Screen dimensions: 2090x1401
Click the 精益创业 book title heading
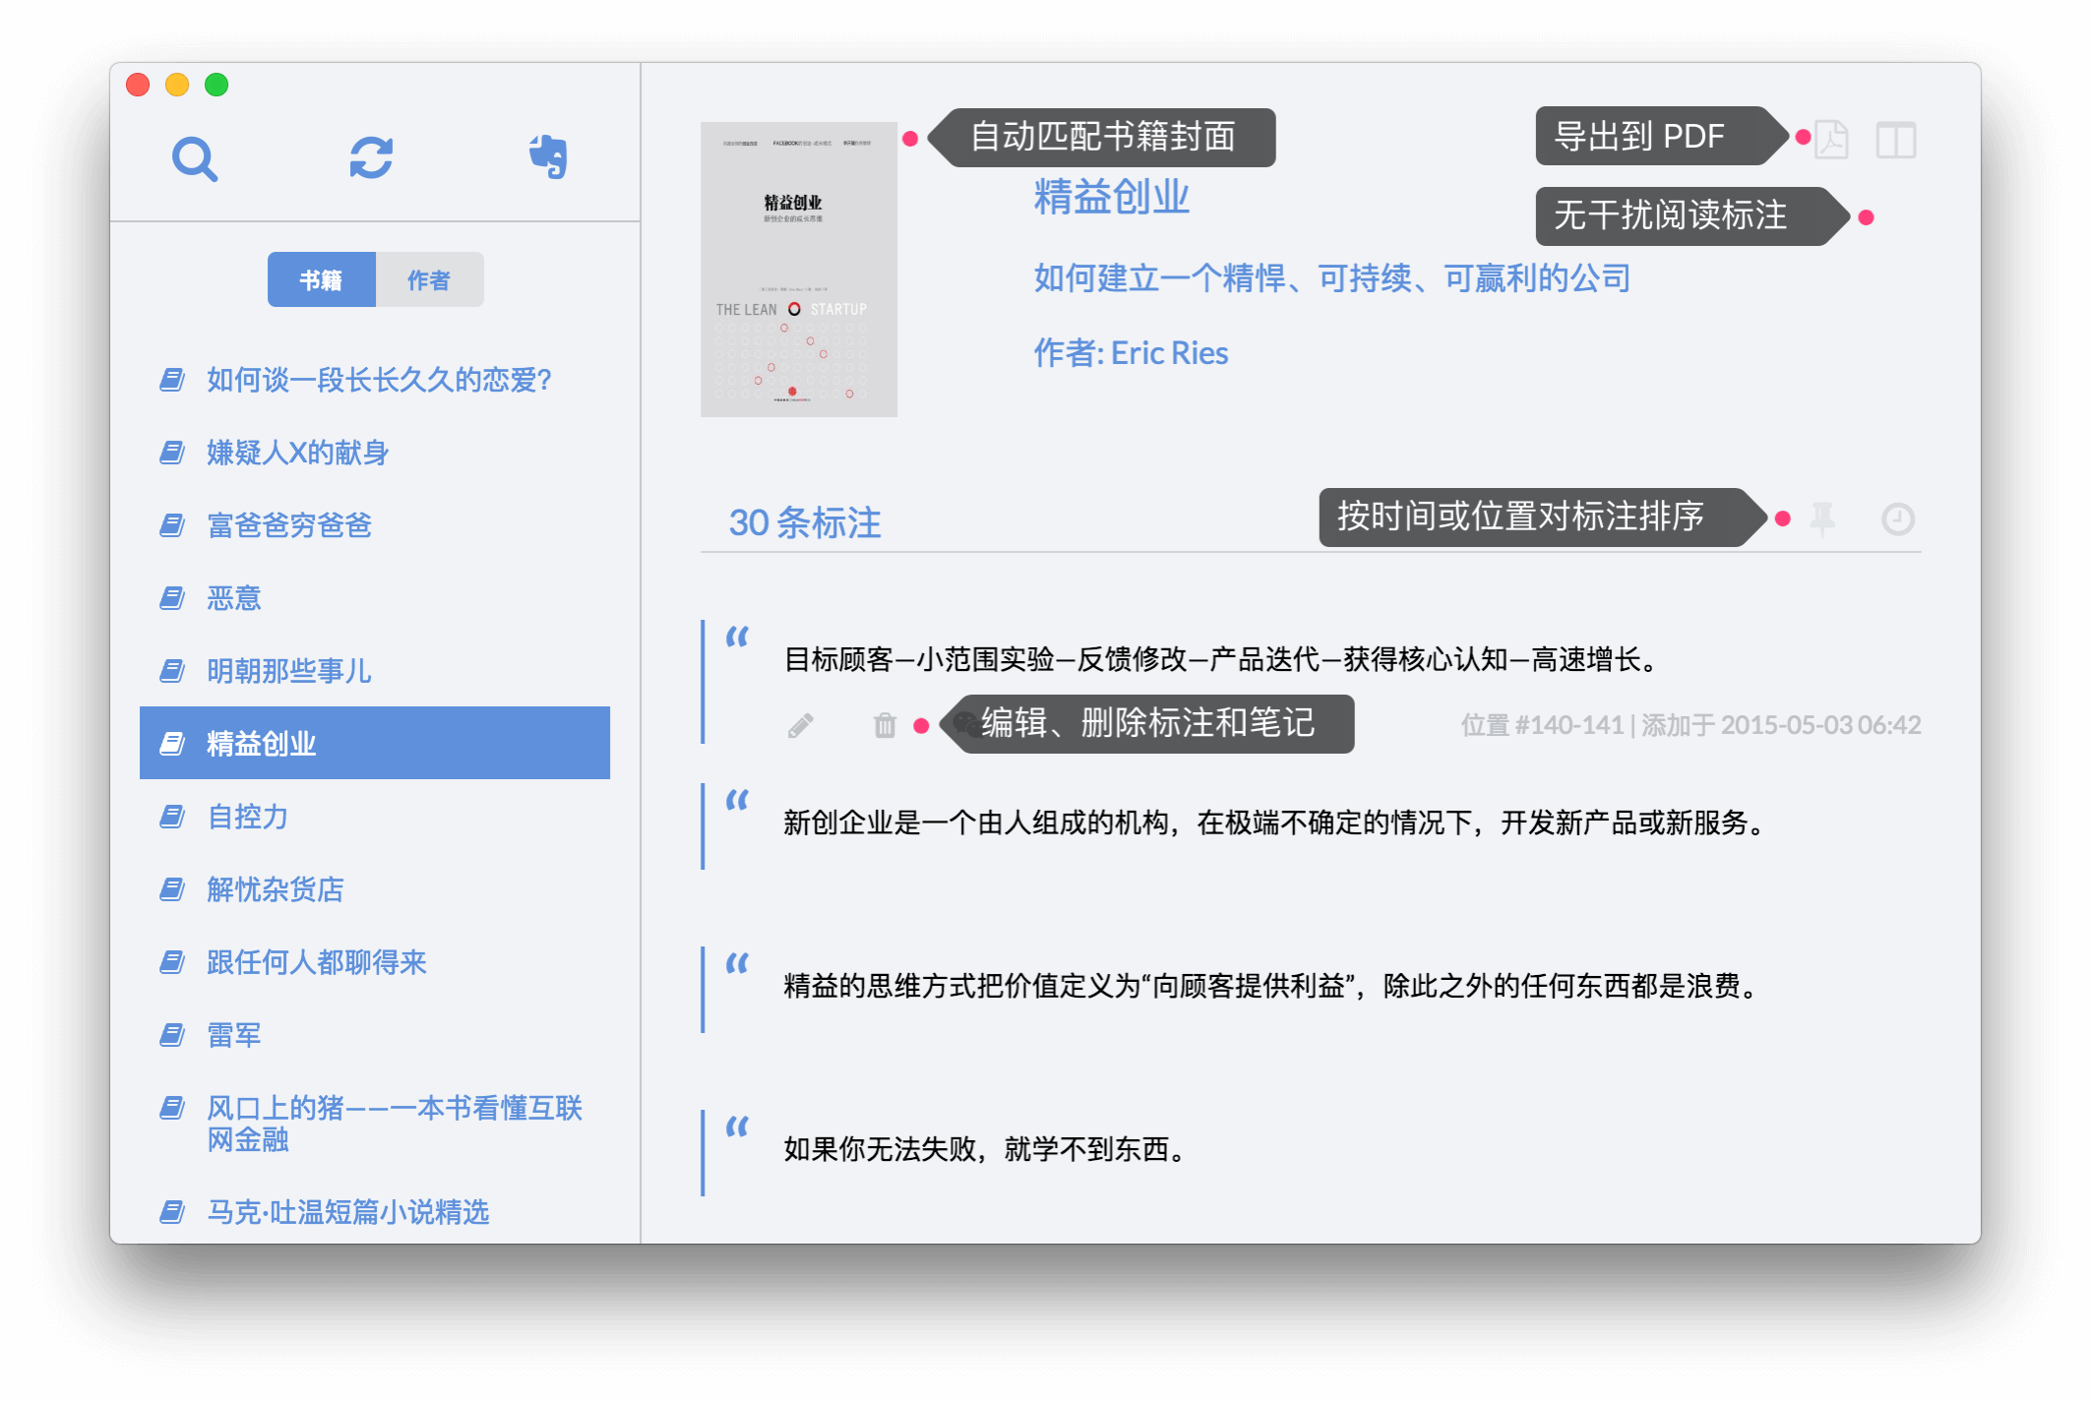click(1111, 197)
